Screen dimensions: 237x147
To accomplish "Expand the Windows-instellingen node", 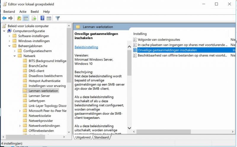I will click(9, 41).
